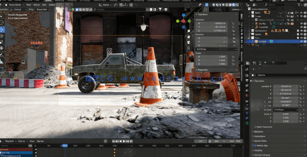
Task: Click the asset shelf filter funnel icon
Action: tap(160, 9)
